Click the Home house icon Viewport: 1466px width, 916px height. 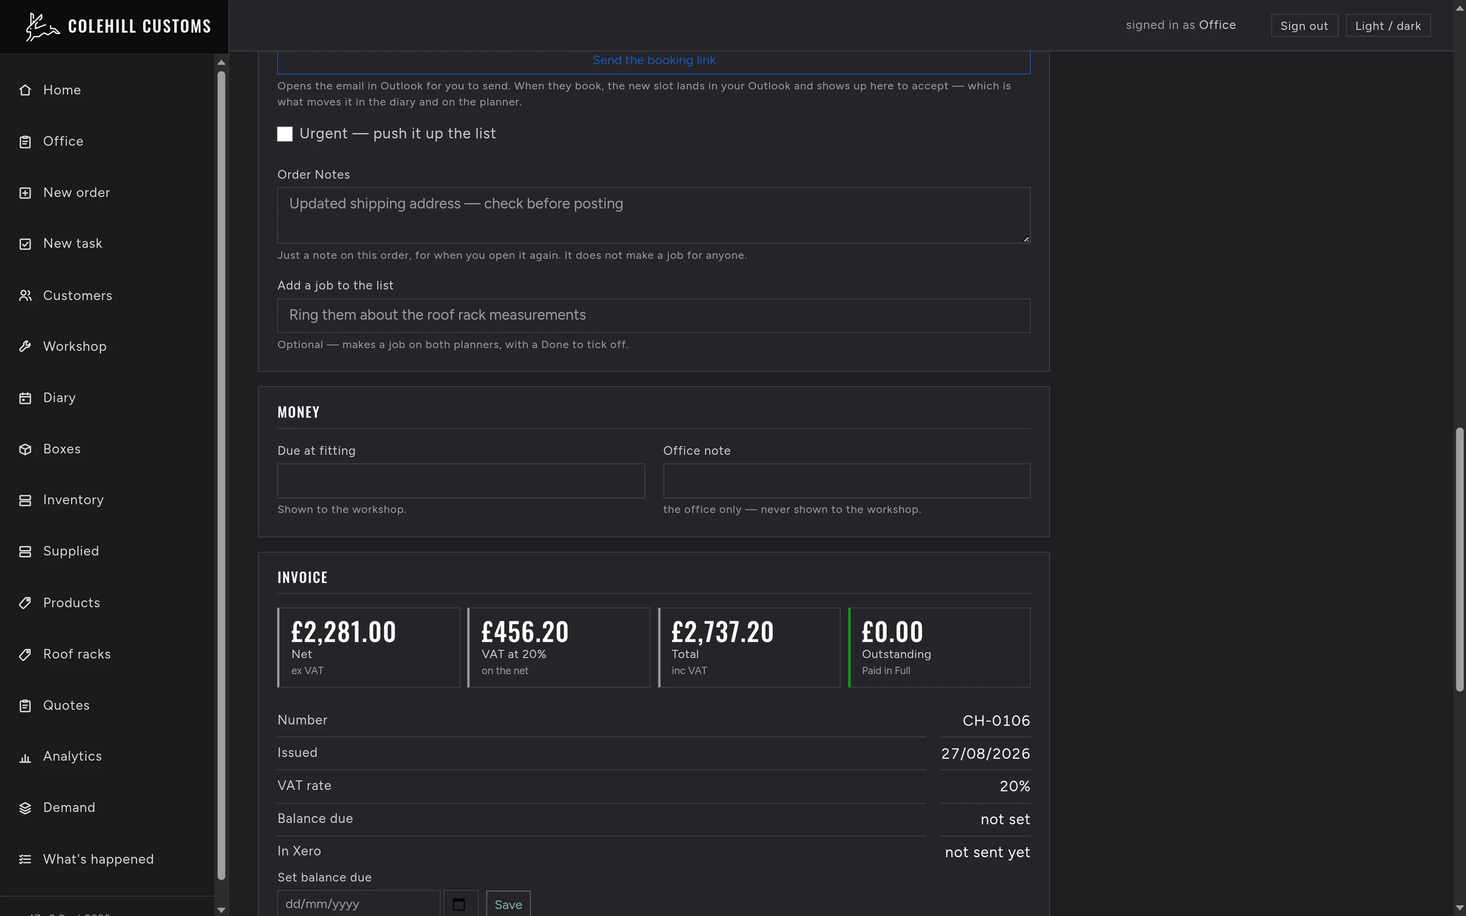click(25, 90)
